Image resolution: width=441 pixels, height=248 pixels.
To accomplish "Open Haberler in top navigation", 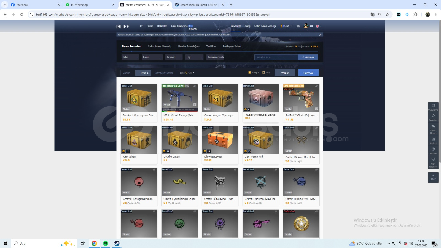I will [x=162, y=26].
